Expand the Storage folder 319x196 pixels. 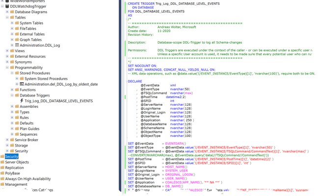[7, 145]
